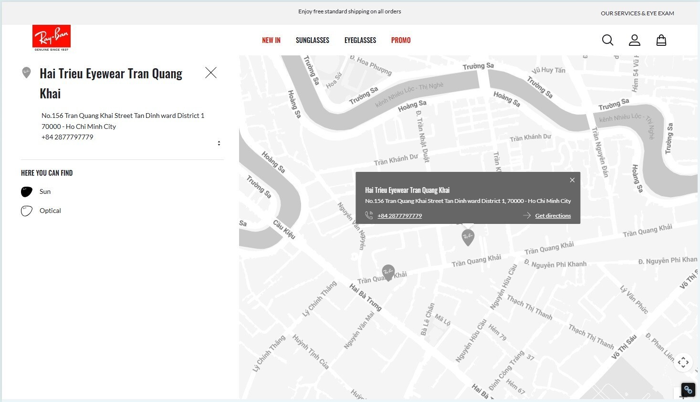700x402 pixels.
Task: Click Hai Bà Trưng street label on map
Action: pos(366,297)
